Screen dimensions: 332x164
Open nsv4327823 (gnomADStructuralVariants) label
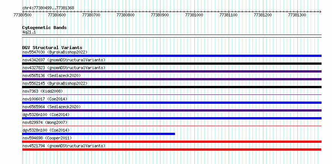pyautogui.click(x=64, y=68)
